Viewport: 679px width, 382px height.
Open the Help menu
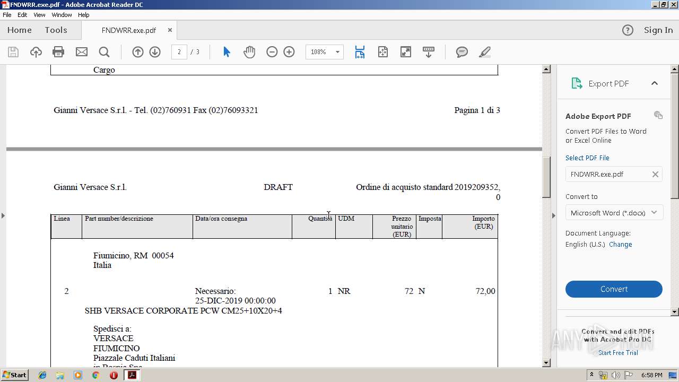coord(83,15)
